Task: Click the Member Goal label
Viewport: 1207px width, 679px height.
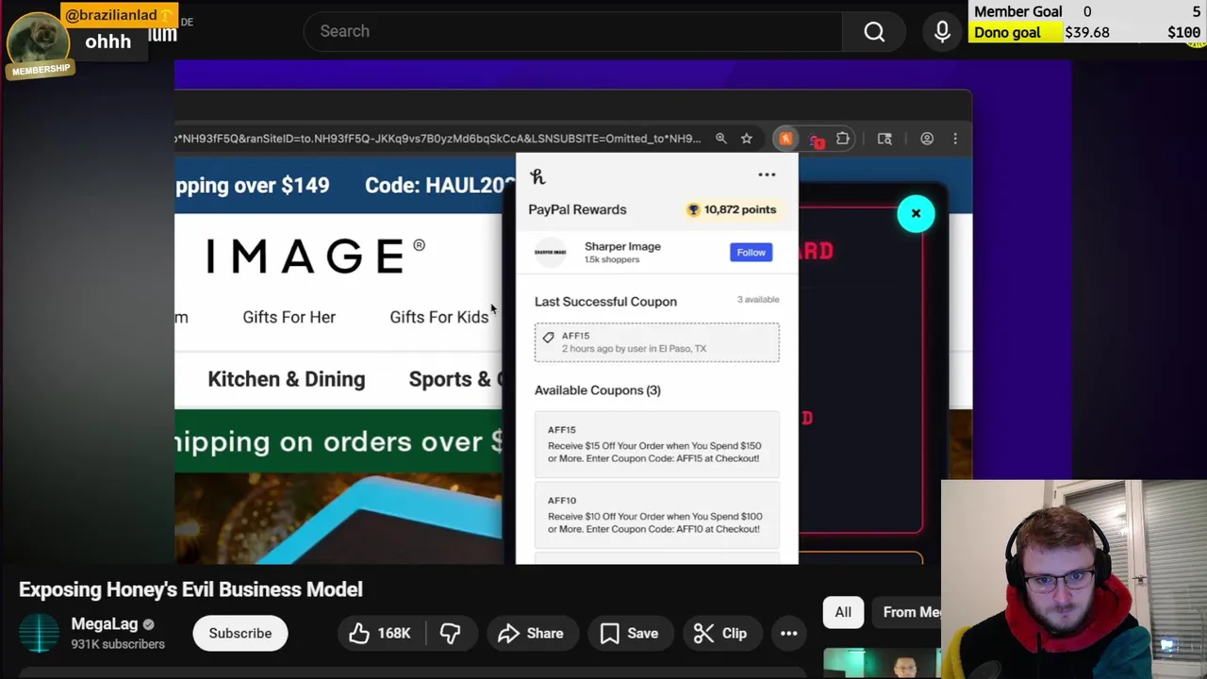Action: tap(1018, 11)
